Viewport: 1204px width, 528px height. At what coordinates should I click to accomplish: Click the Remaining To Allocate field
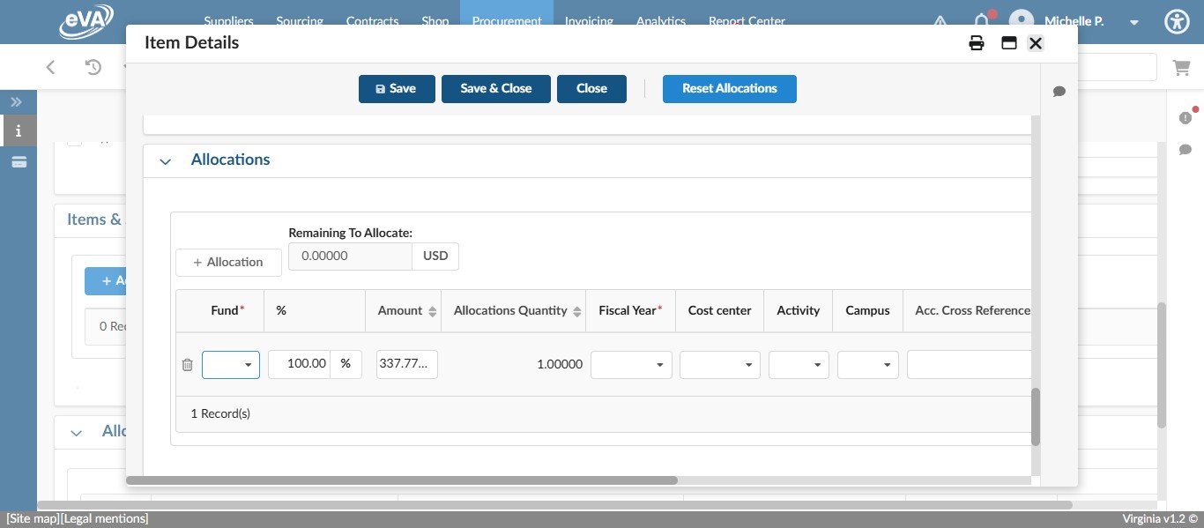coord(350,256)
